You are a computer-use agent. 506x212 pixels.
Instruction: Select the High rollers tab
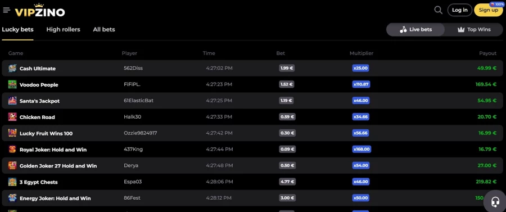click(x=63, y=29)
